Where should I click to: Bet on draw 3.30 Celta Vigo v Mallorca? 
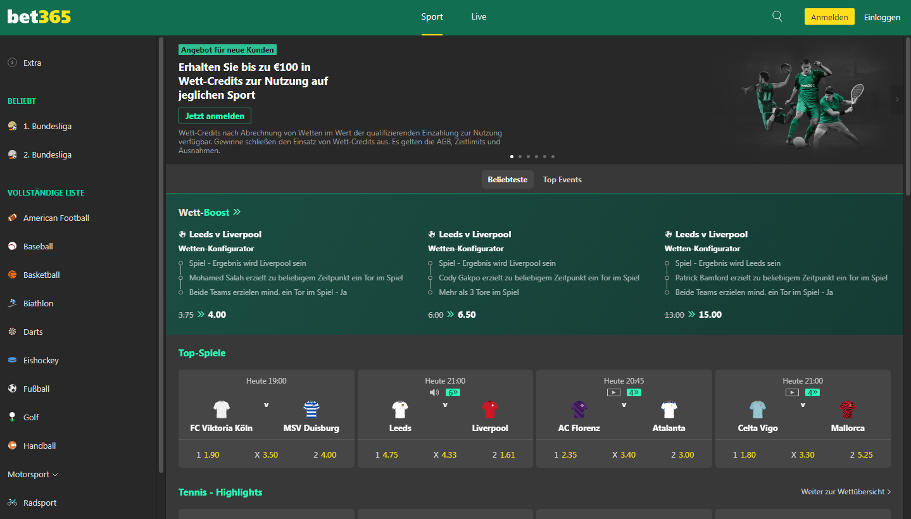point(803,454)
